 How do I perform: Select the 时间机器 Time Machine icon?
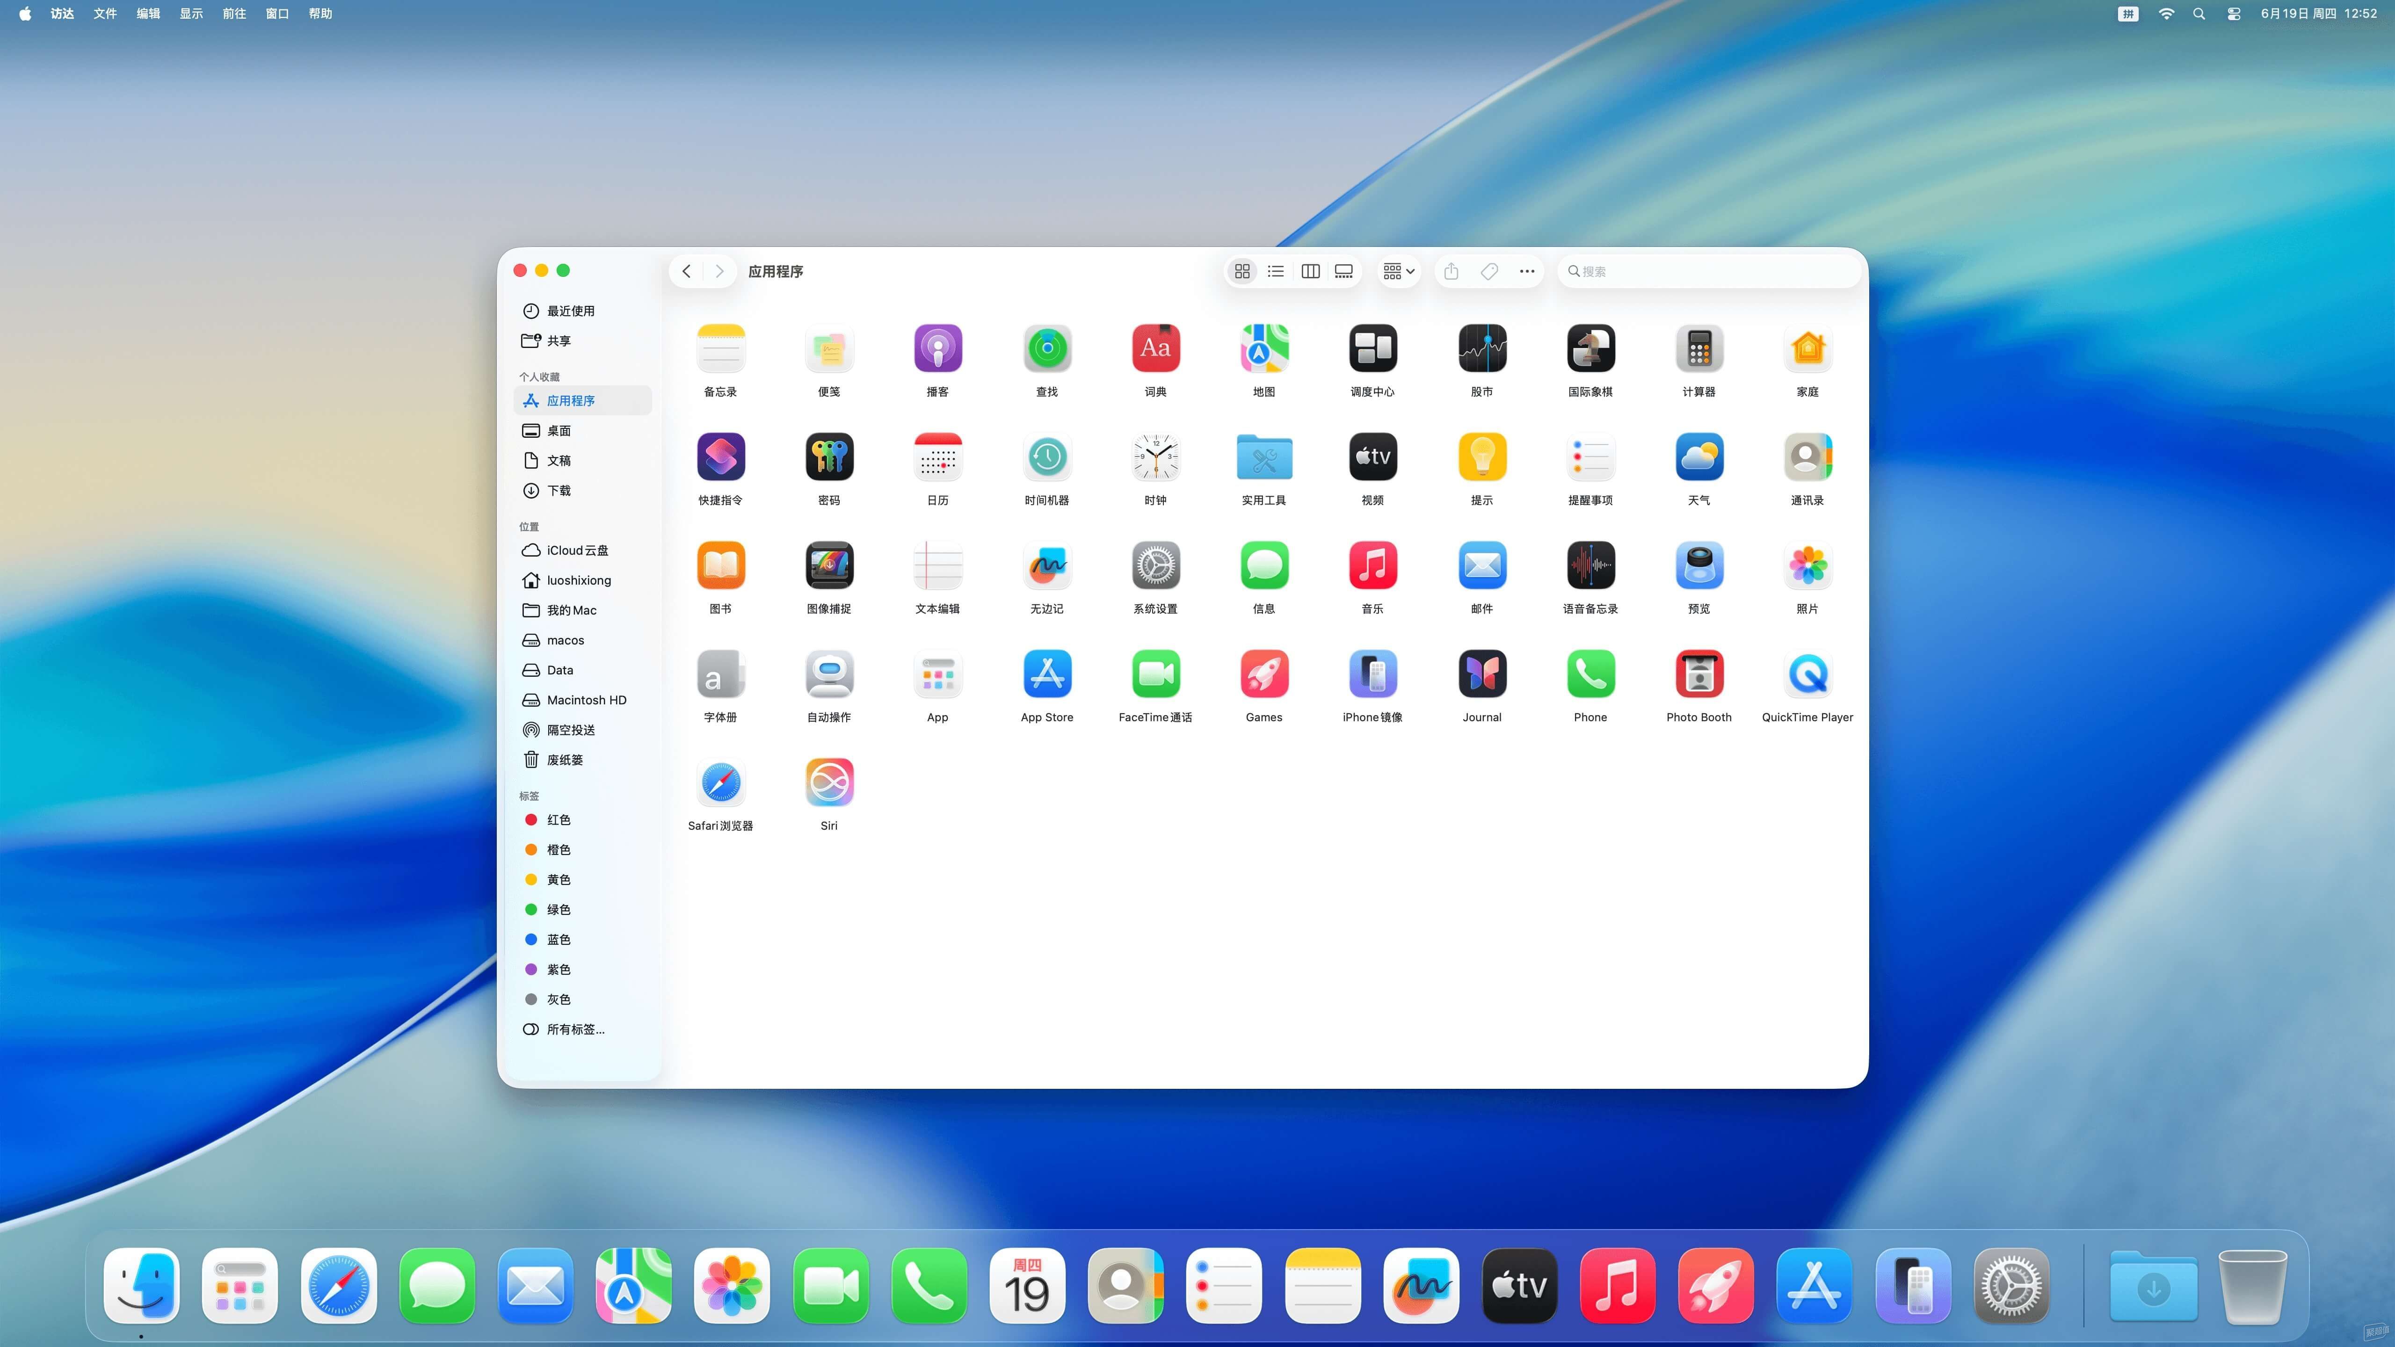pyautogui.click(x=1047, y=456)
